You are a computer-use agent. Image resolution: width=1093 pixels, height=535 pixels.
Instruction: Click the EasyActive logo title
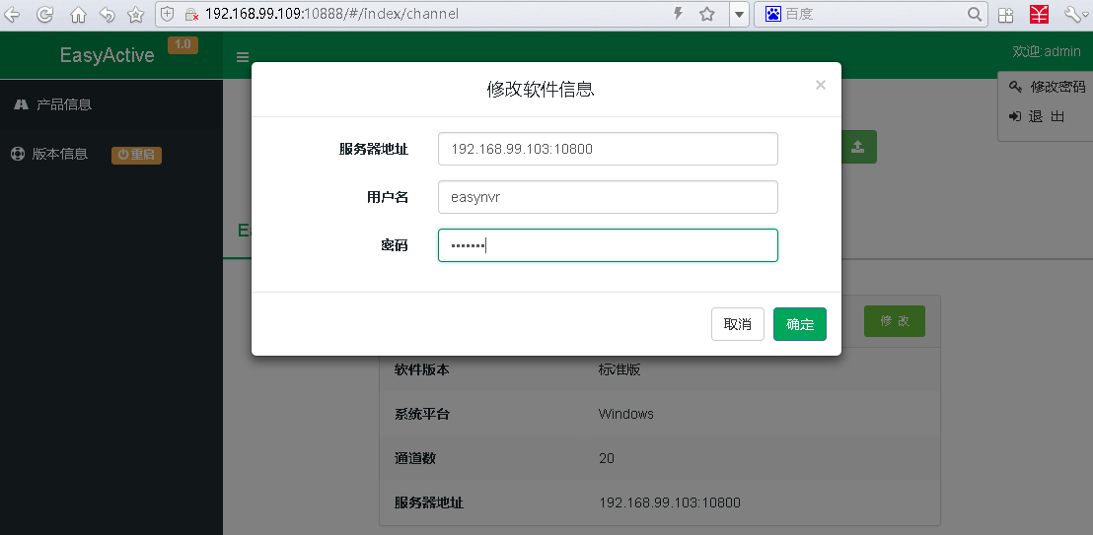click(x=107, y=56)
